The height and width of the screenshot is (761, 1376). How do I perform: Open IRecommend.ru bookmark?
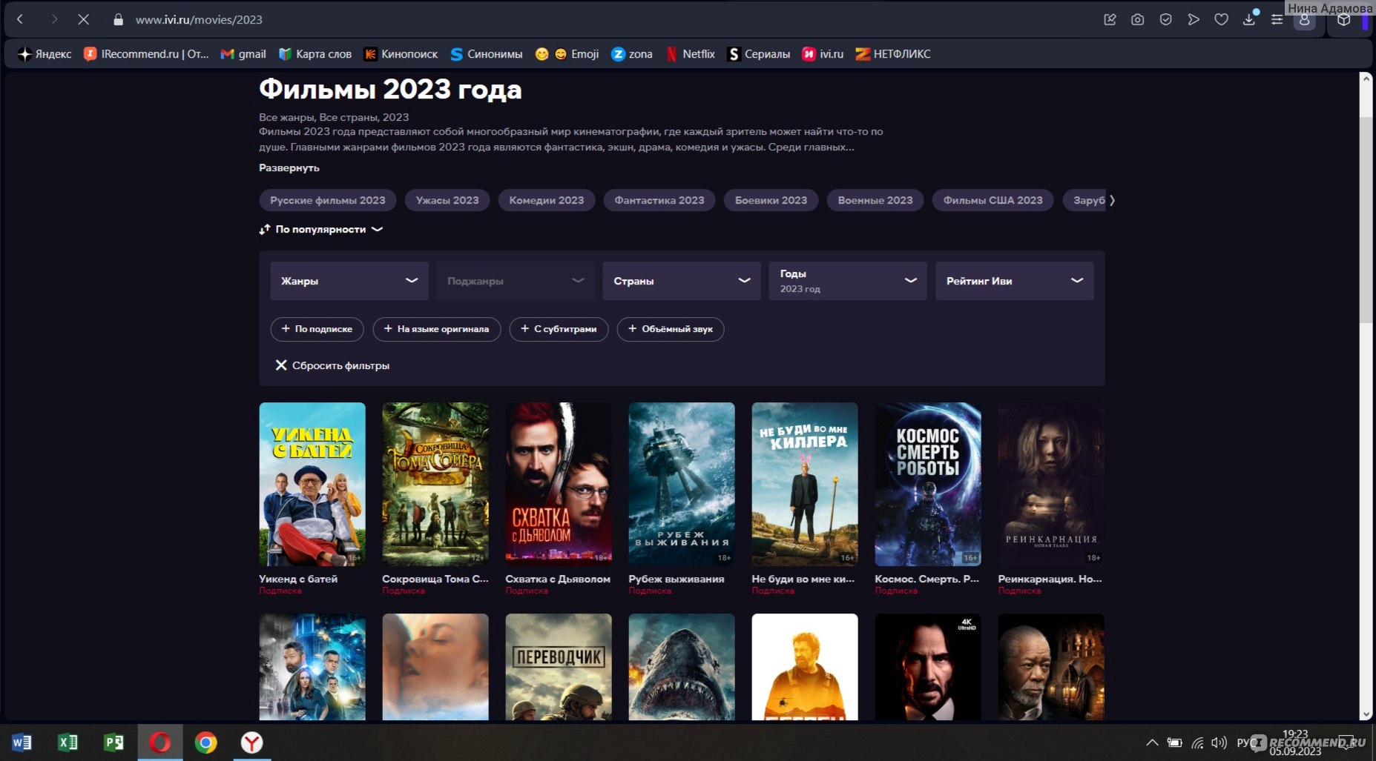[146, 54]
